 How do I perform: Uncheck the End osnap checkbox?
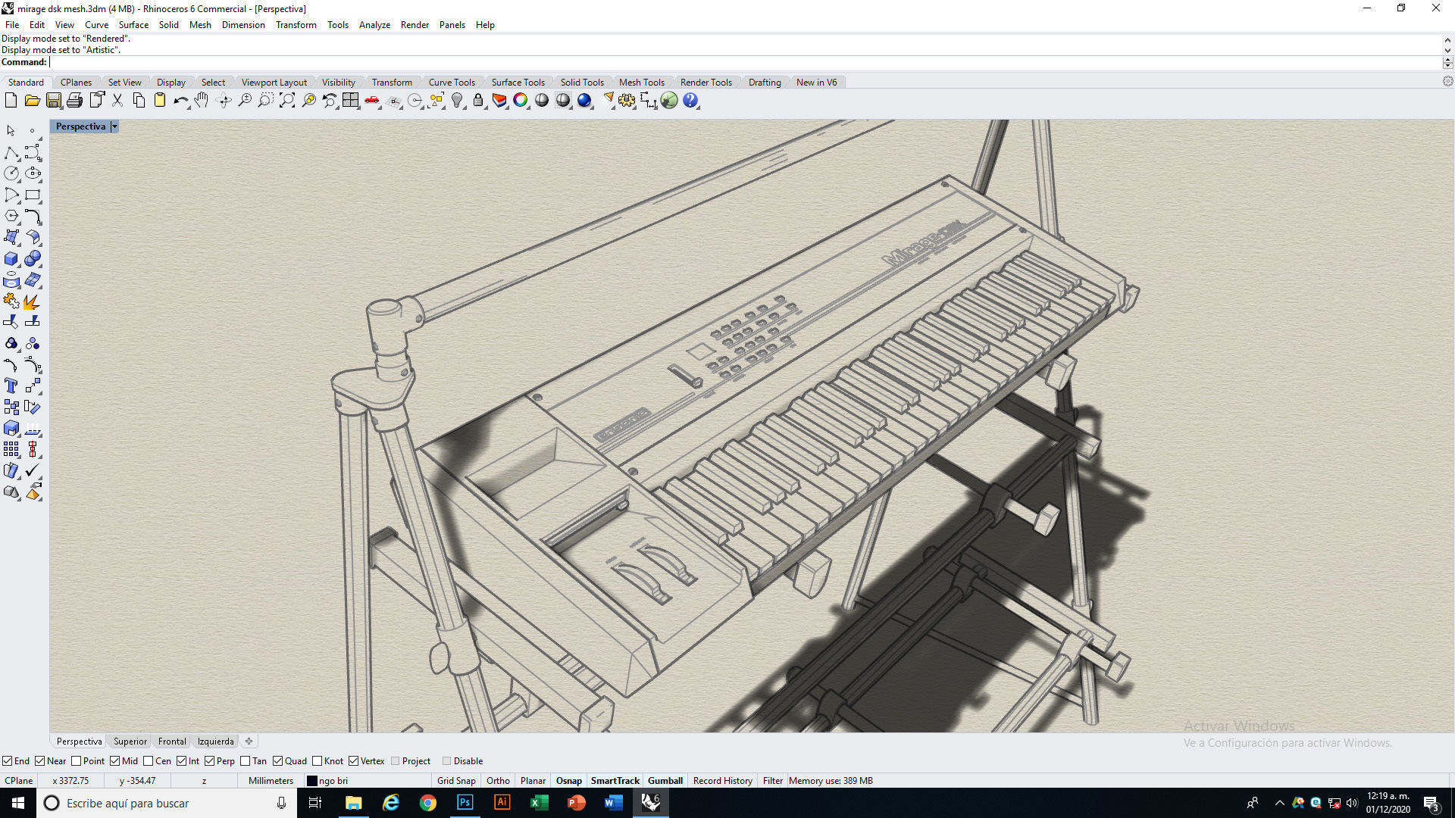pyautogui.click(x=7, y=761)
